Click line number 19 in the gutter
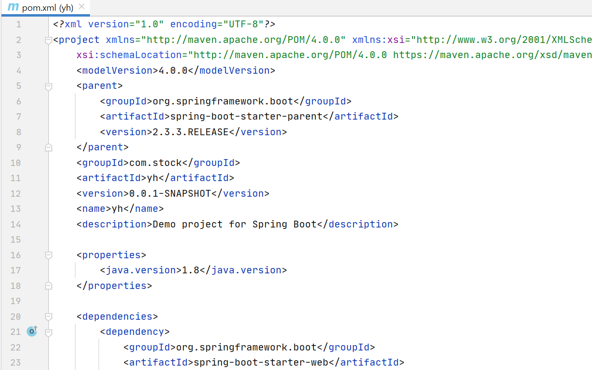592x370 pixels. click(x=16, y=301)
